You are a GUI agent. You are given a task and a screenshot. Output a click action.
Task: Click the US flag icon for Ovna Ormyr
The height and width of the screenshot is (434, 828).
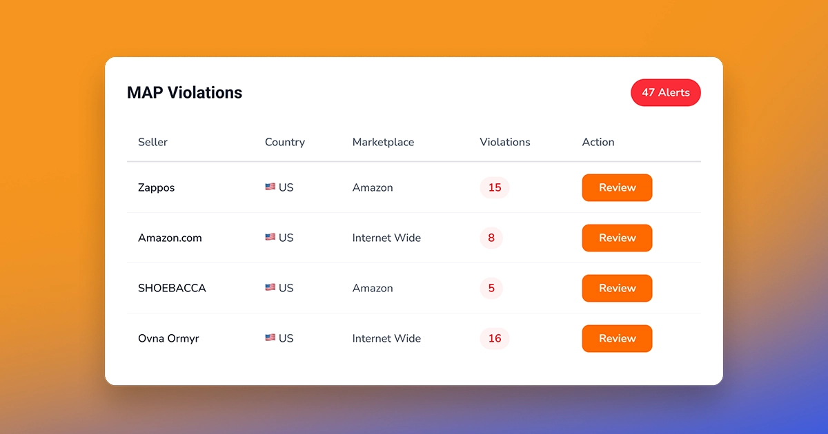tap(270, 338)
